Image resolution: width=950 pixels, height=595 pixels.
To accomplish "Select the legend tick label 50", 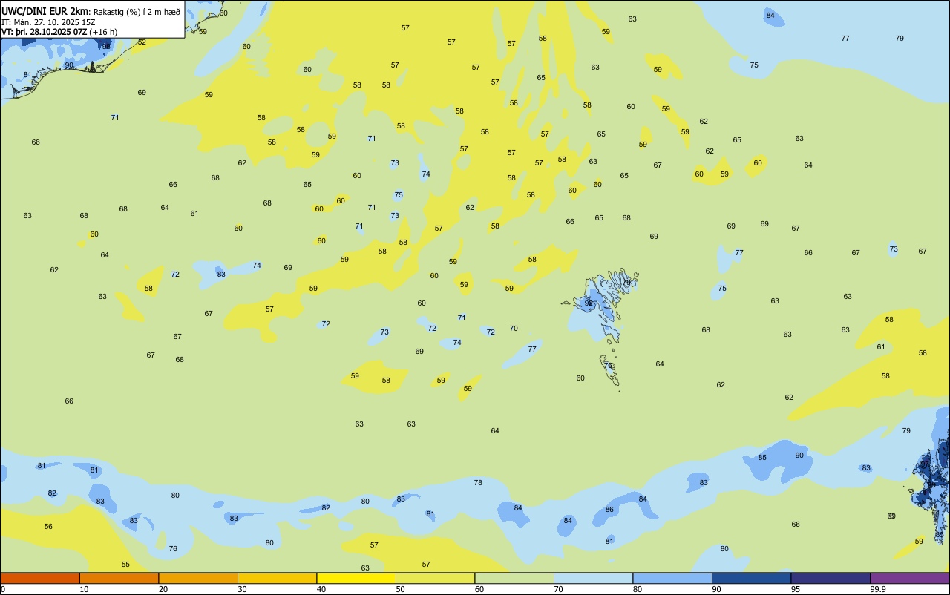I will 400,590.
